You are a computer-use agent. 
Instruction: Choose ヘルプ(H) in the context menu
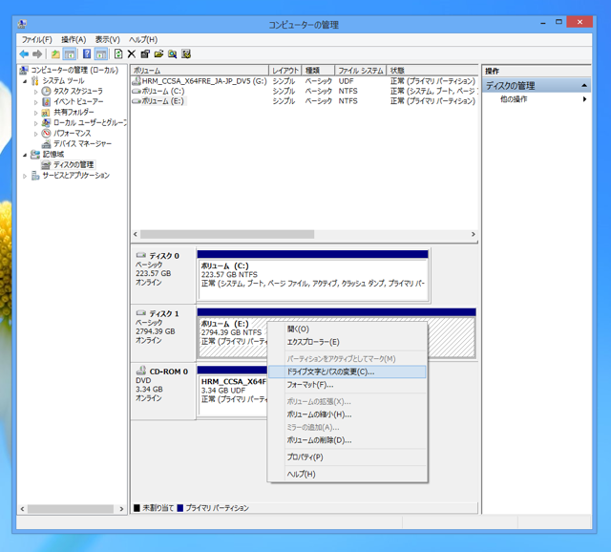coord(348,474)
